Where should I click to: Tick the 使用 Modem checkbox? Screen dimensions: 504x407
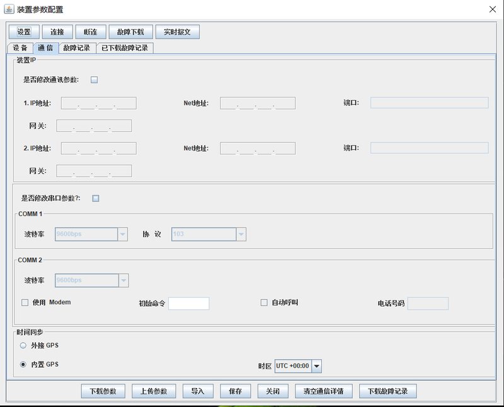(25, 302)
